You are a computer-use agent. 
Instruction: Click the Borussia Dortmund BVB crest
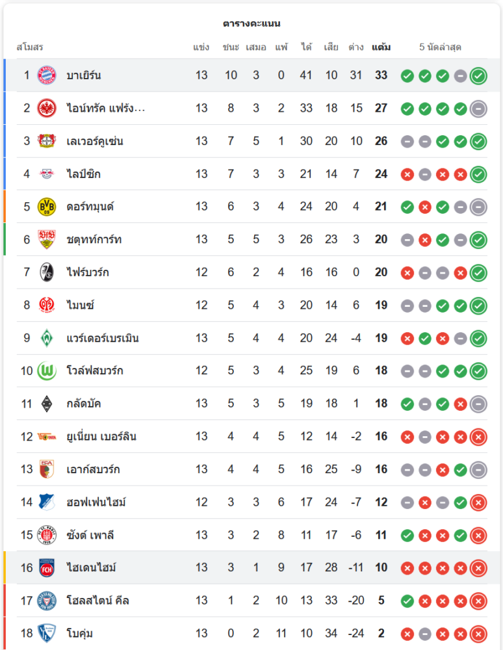click(47, 207)
